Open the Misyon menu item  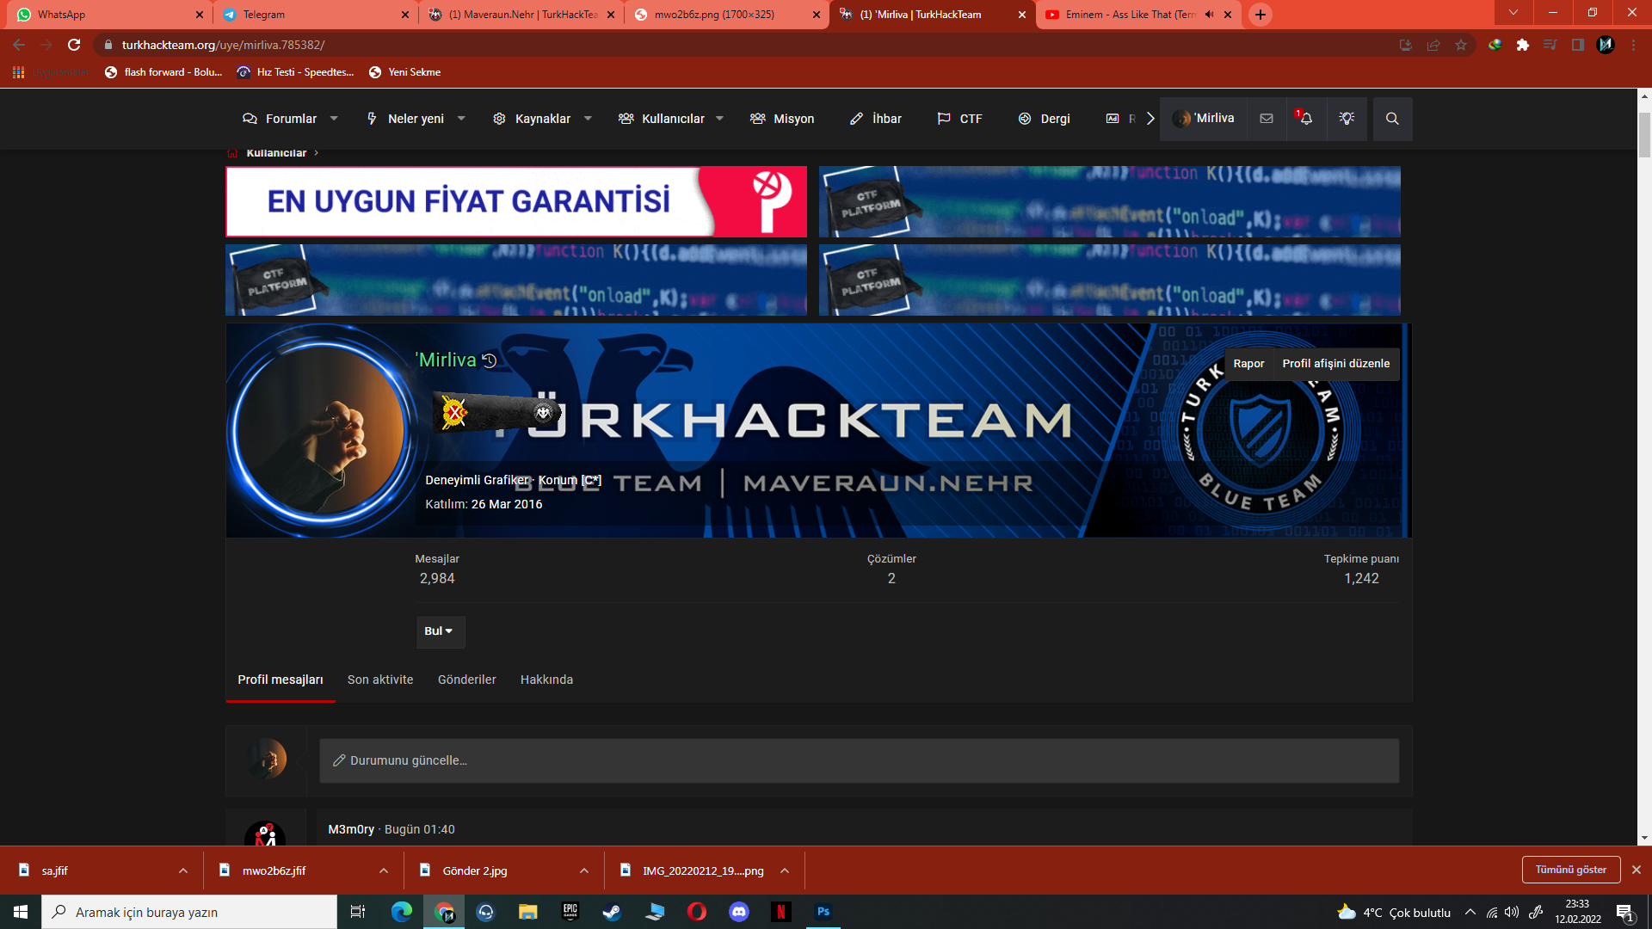(781, 119)
